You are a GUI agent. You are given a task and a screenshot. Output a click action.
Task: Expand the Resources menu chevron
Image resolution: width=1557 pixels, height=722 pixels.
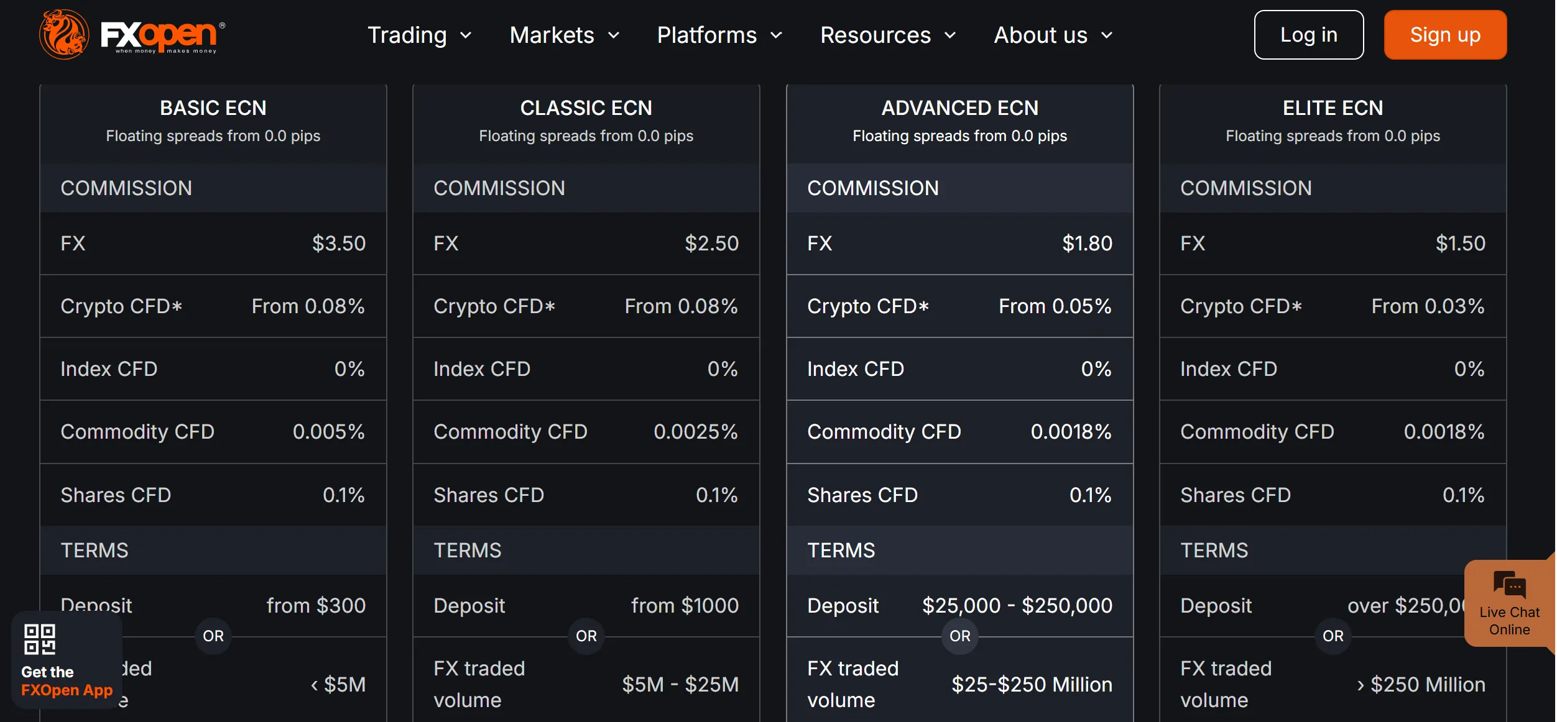[x=950, y=35]
